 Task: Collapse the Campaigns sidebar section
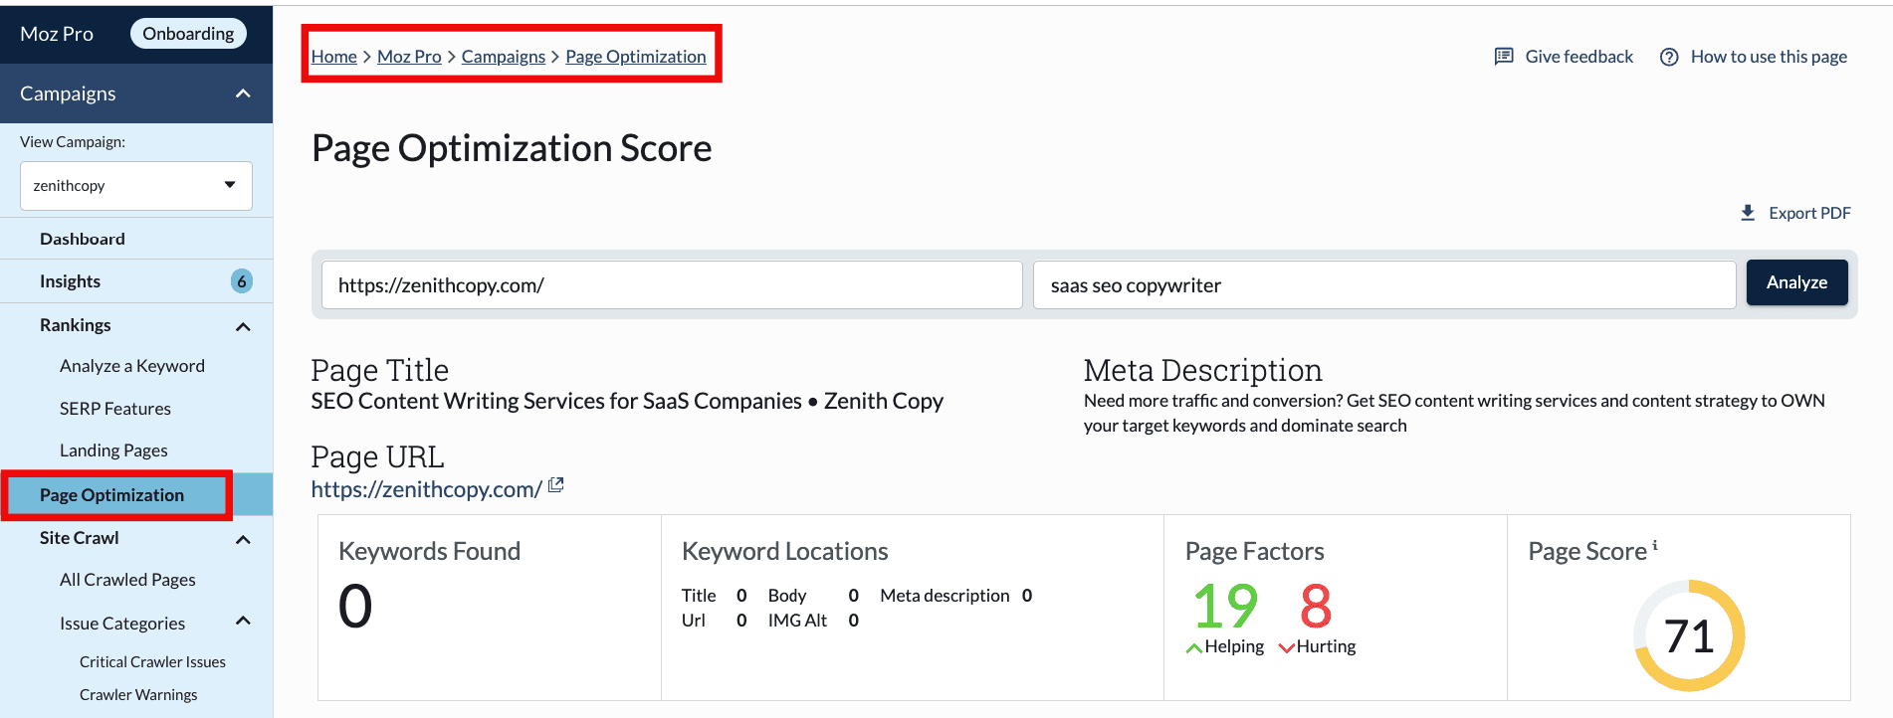pyautogui.click(x=243, y=93)
